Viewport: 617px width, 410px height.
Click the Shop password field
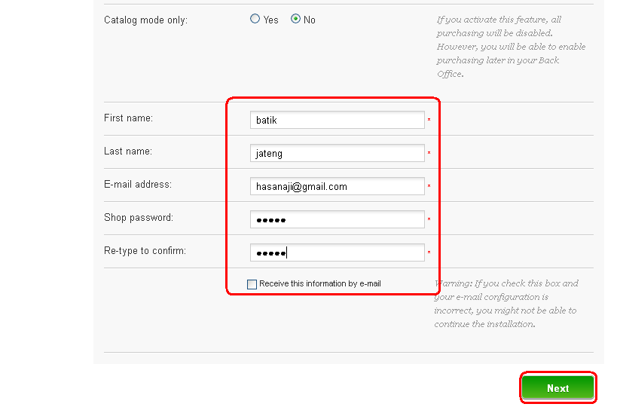[x=338, y=219]
